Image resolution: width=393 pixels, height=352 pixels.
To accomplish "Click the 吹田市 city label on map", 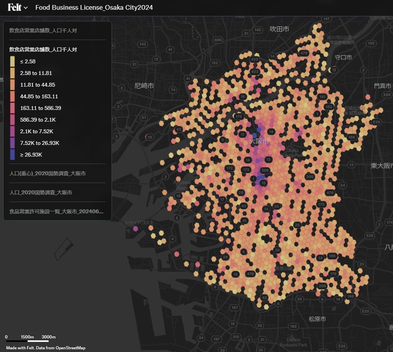I will pyautogui.click(x=279, y=29).
